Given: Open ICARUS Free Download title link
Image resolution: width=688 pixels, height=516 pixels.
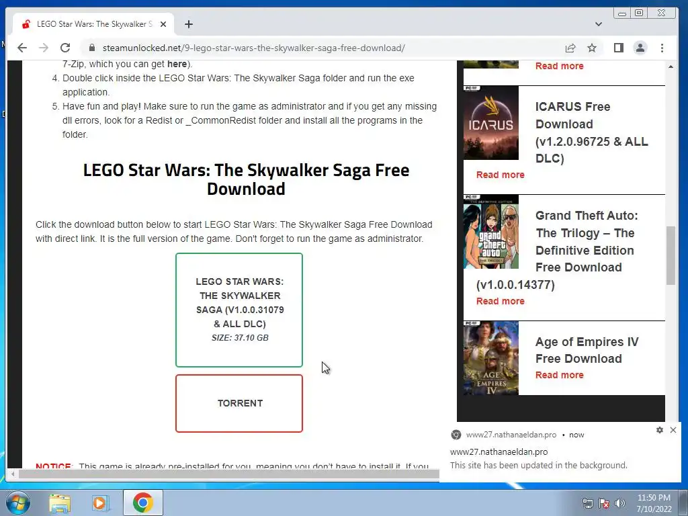Looking at the screenshot, I should pos(591,132).
